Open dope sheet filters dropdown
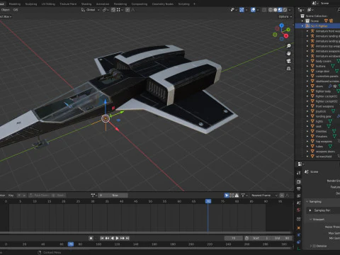340x255 pixels. pos(244,195)
